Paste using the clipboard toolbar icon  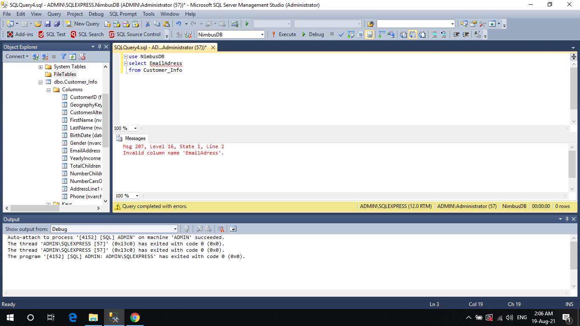click(x=166, y=24)
